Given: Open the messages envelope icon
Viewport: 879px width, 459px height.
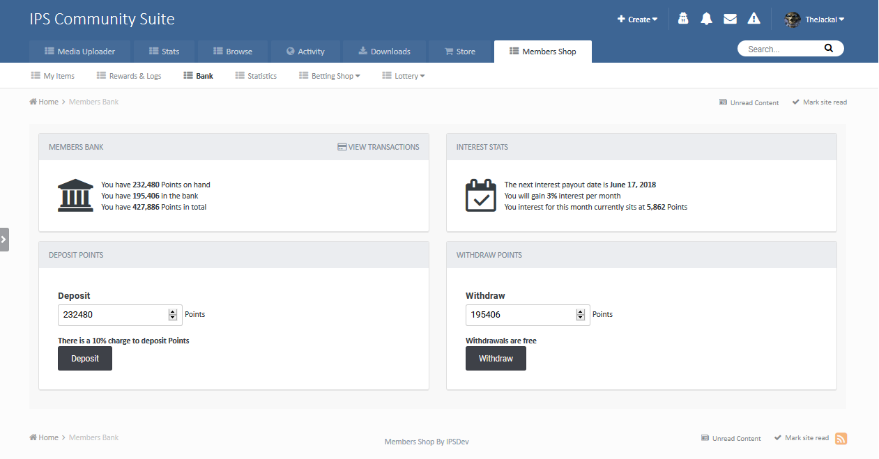Looking at the screenshot, I should [730, 19].
